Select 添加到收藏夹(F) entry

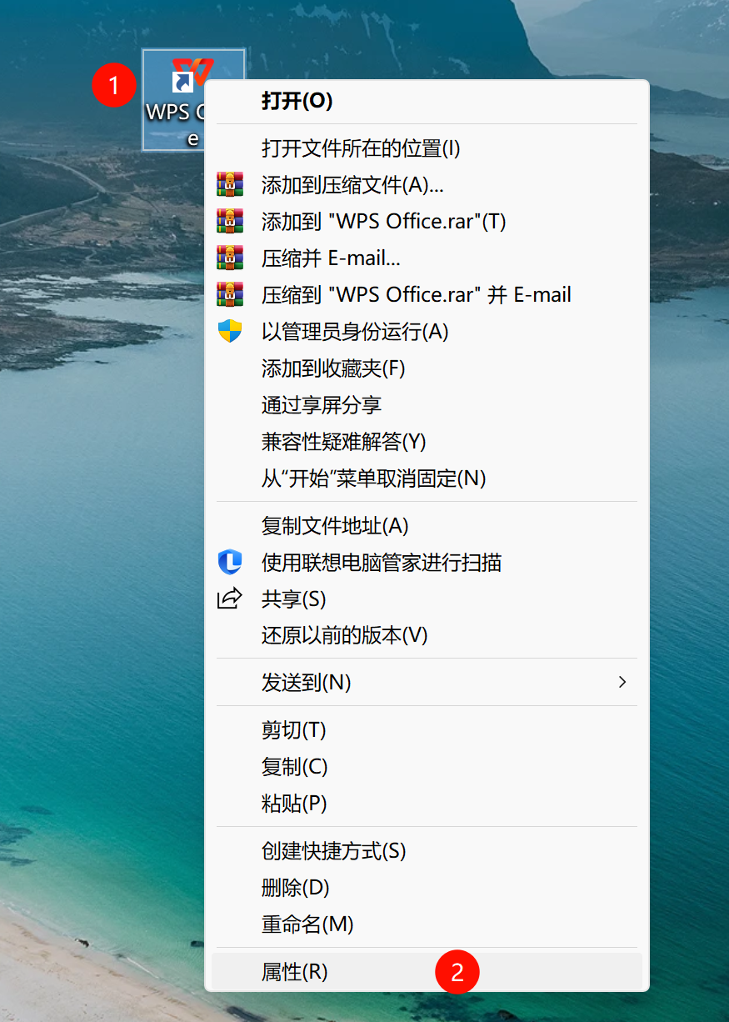427,368
